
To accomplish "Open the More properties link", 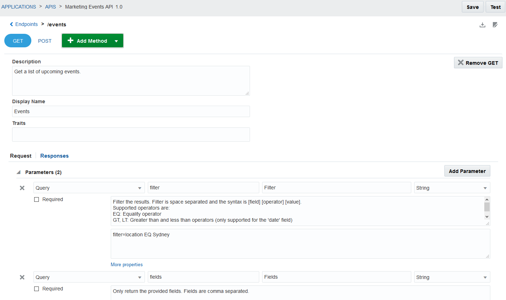I will pyautogui.click(x=127, y=265).
